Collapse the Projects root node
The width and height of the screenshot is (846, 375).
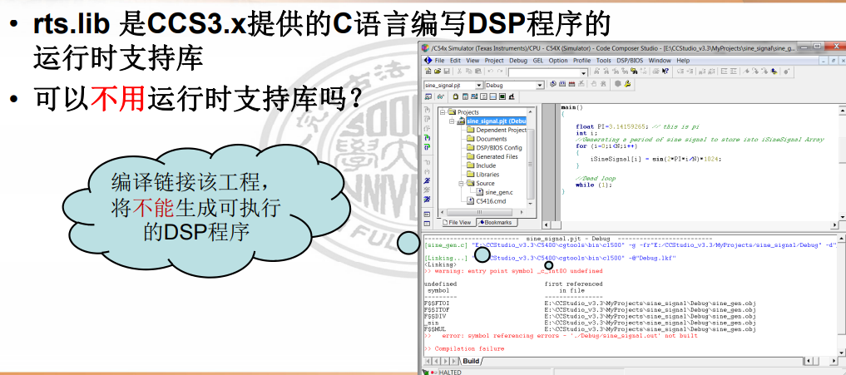pos(443,111)
